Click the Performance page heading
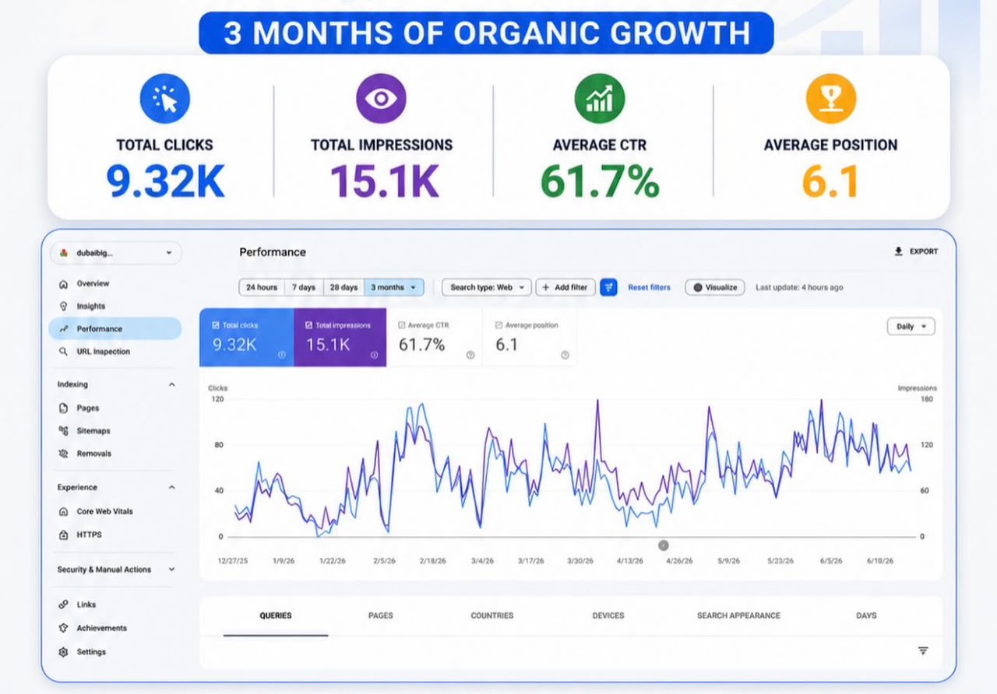The image size is (997, 694). coord(273,252)
